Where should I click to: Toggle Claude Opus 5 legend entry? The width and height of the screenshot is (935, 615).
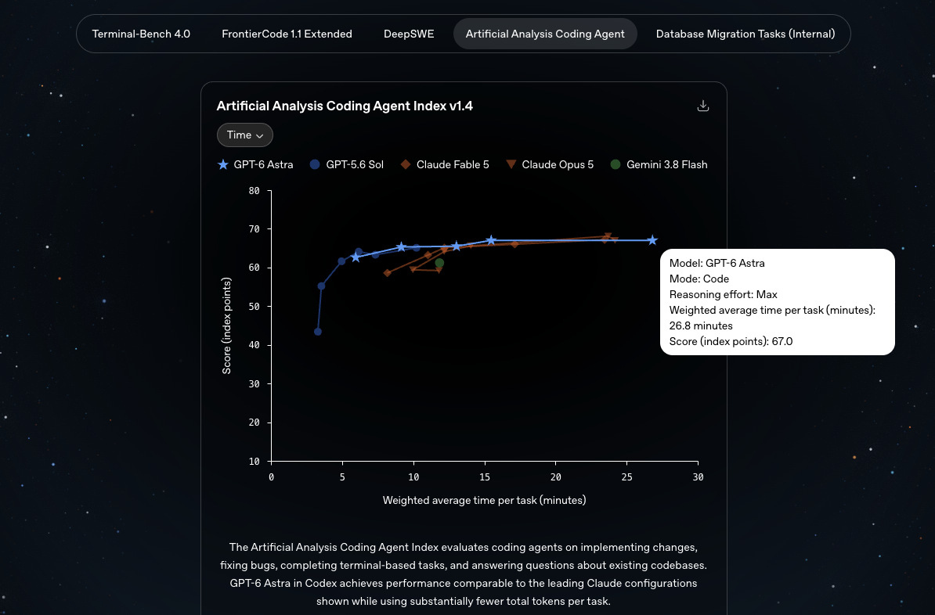pos(549,164)
